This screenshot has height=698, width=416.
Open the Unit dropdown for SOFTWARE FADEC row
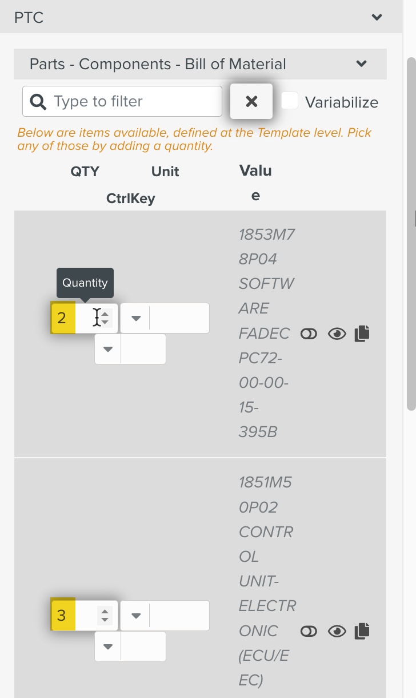click(136, 318)
